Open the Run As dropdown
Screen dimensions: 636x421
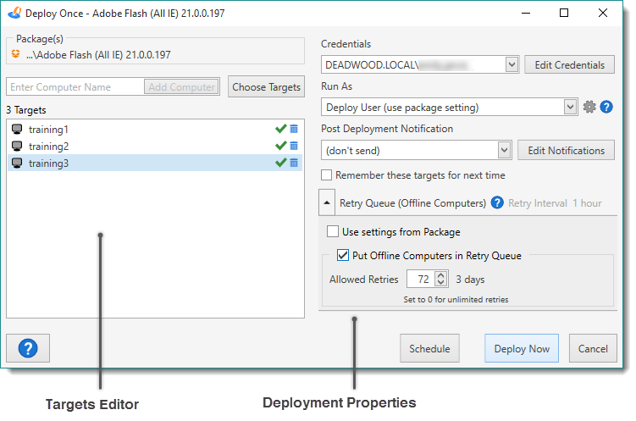coord(570,107)
